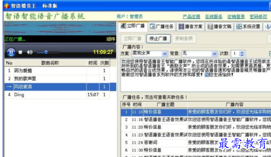This screenshot has height=157, width=271.
Task: Switch to the 播音文稿 tab
Action: click(220, 27)
